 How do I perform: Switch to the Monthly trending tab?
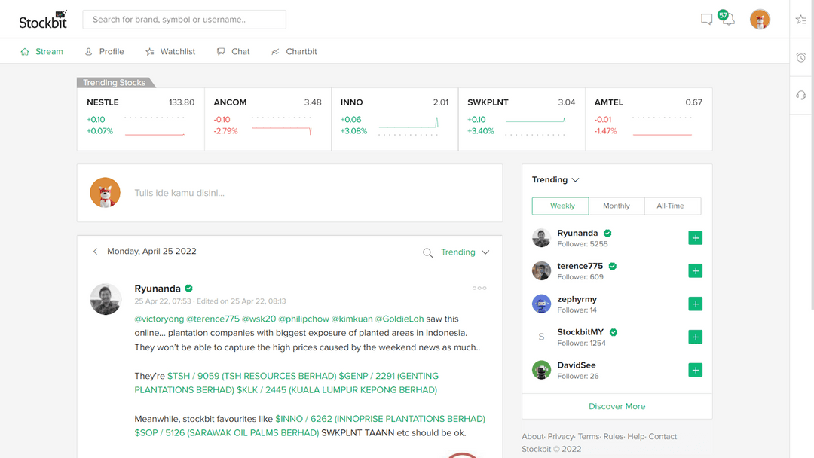[617, 206]
